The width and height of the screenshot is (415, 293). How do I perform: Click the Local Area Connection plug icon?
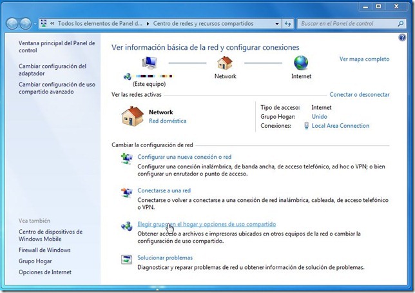(x=306, y=126)
